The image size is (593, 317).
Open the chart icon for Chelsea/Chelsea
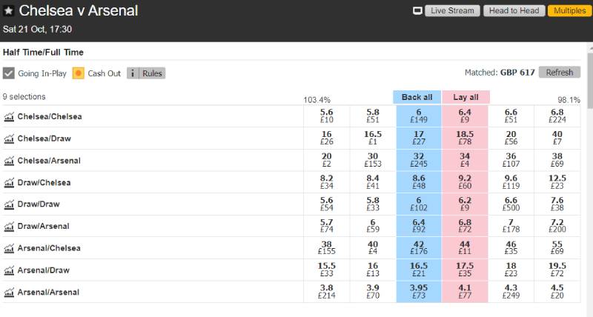click(9, 117)
